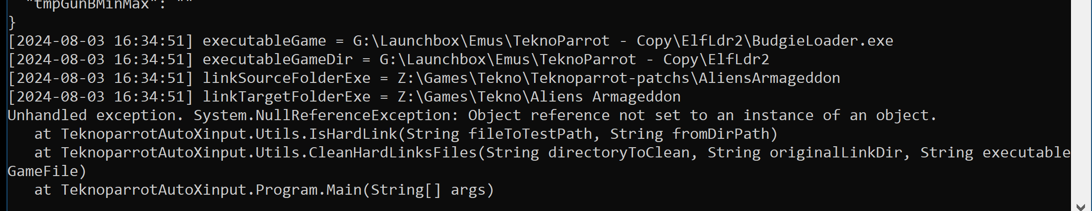Click the linkSourceFolderExe variable name
Image resolution: width=1092 pixels, height=211 pixels.
coord(286,78)
